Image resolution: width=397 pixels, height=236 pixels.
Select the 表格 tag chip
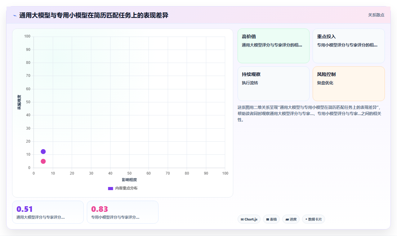(x=271, y=219)
